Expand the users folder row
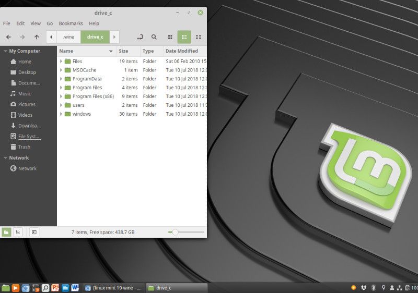The width and height of the screenshot is (418, 293). pyautogui.click(x=61, y=105)
